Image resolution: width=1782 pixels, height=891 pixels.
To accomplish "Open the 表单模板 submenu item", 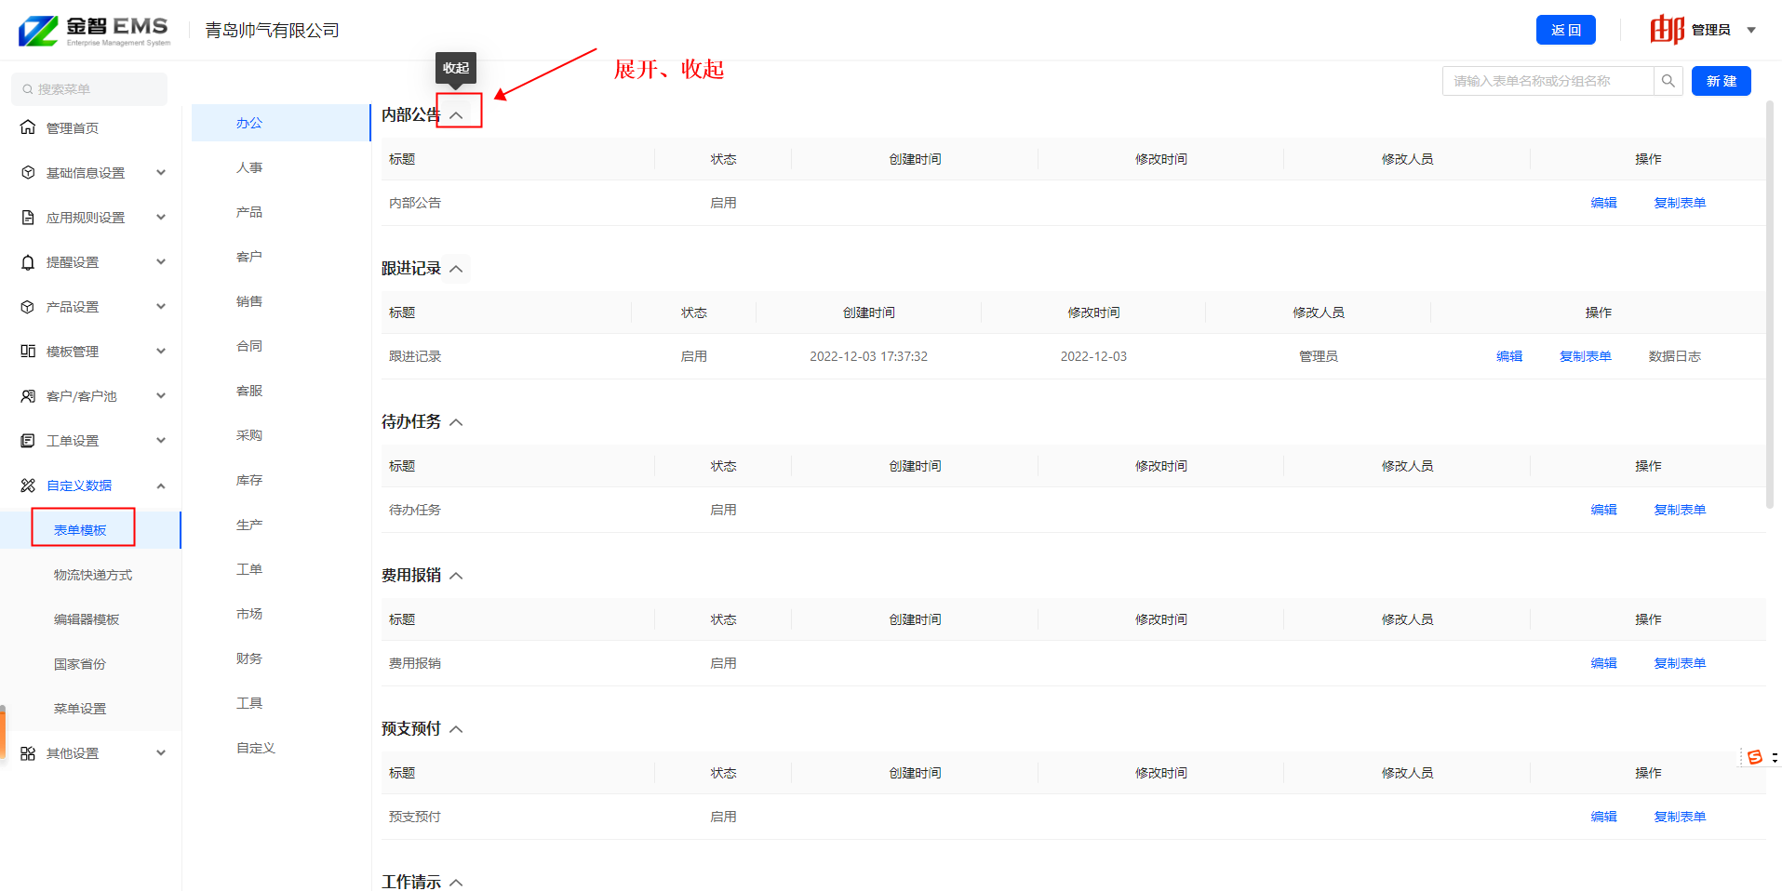I will 90,530.
